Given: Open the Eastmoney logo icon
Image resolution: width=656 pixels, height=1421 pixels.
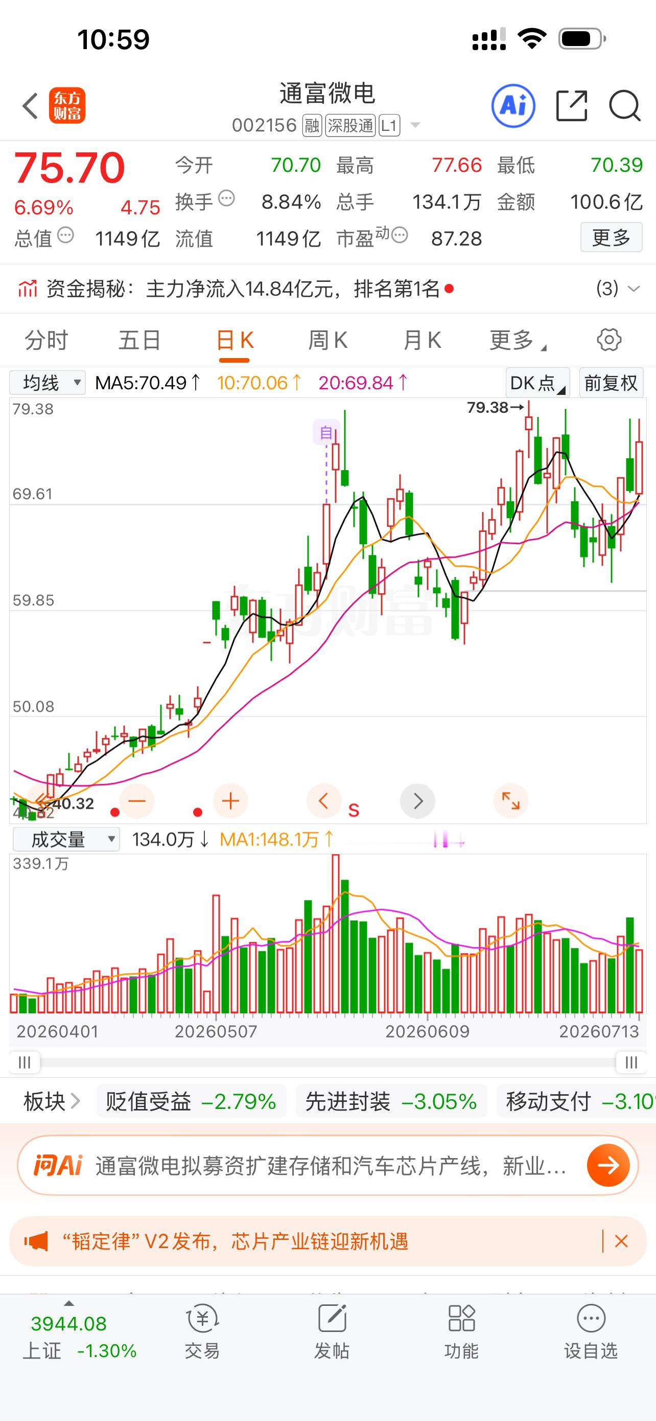Looking at the screenshot, I should pos(67,105).
